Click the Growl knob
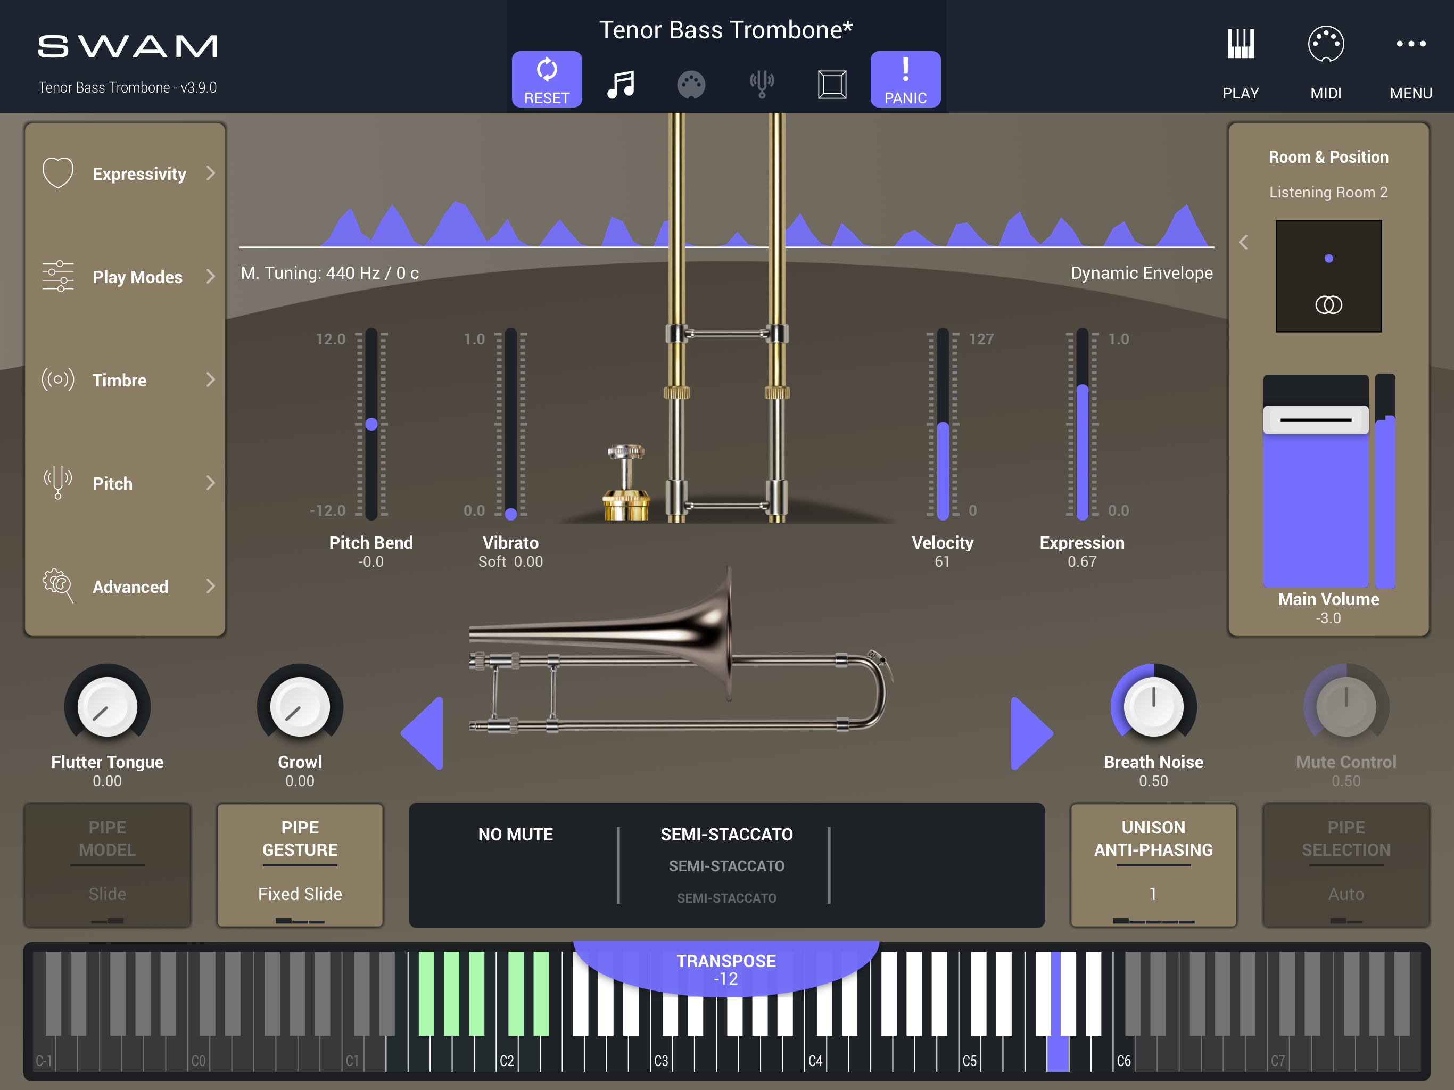 pyautogui.click(x=300, y=707)
